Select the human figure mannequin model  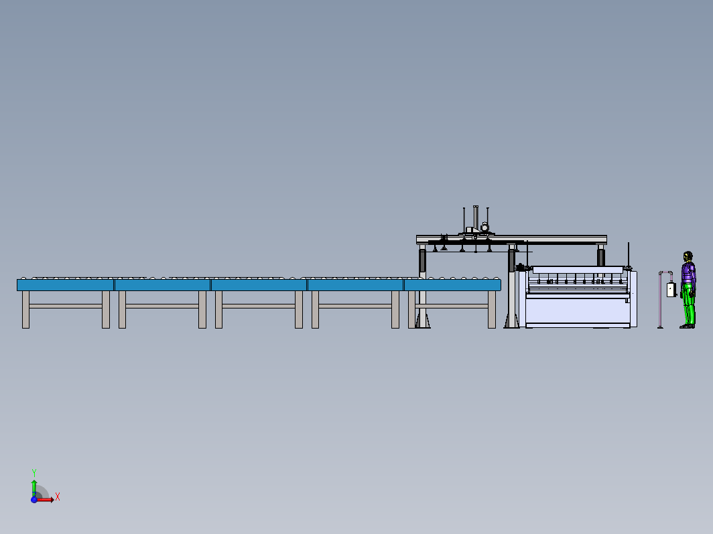(688, 290)
